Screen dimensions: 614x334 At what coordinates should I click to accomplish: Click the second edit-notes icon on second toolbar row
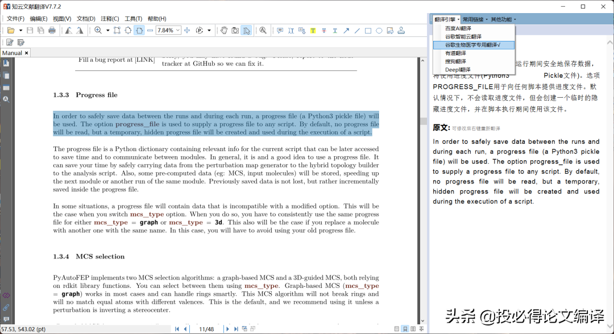click(x=21, y=42)
